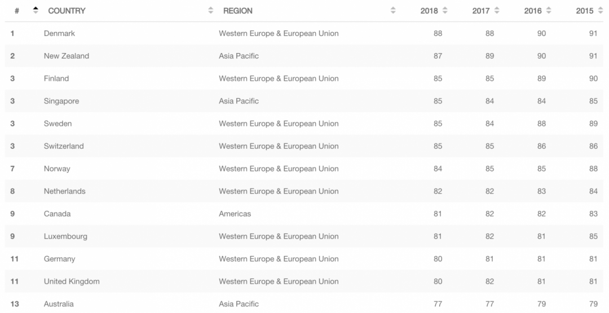Viewport: 609px width, 313px height.
Task: Select New Zealand in the country column
Action: (66, 56)
